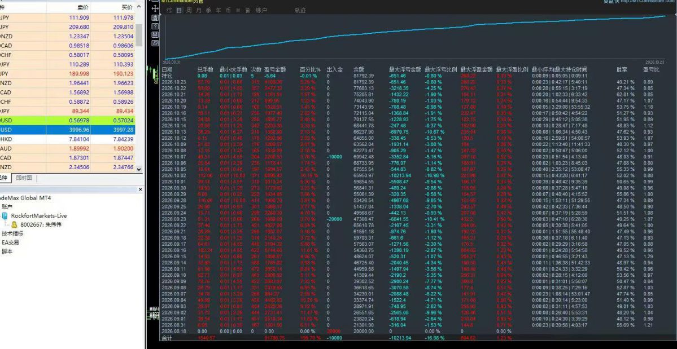Click the 2026.10.23 date row

(173, 82)
